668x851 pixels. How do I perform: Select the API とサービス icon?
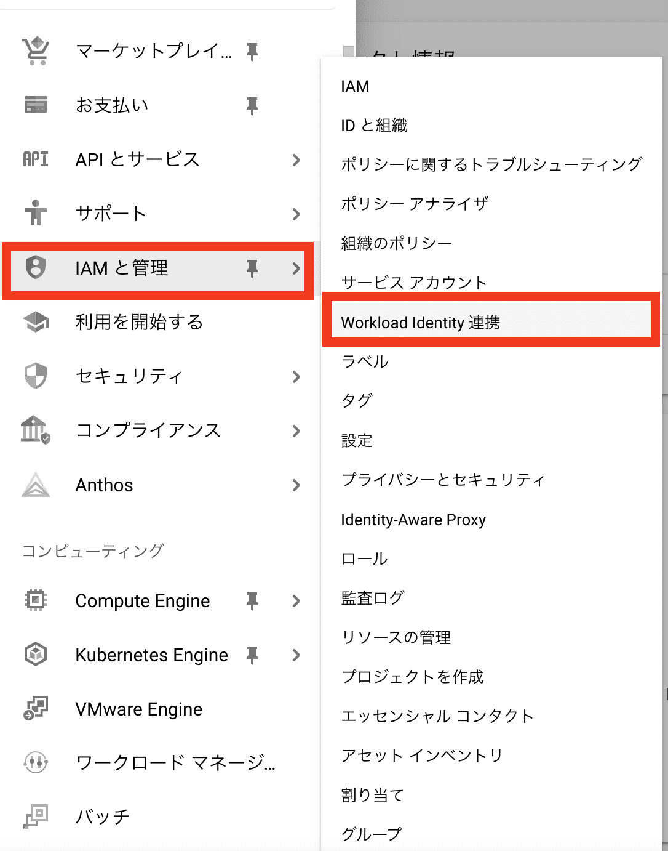pyautogui.click(x=35, y=159)
